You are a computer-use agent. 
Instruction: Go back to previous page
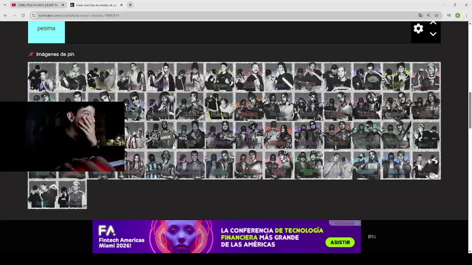[x=5, y=15]
